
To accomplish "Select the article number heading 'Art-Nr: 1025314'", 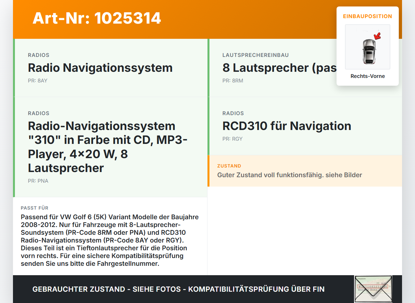I will click(x=97, y=18).
